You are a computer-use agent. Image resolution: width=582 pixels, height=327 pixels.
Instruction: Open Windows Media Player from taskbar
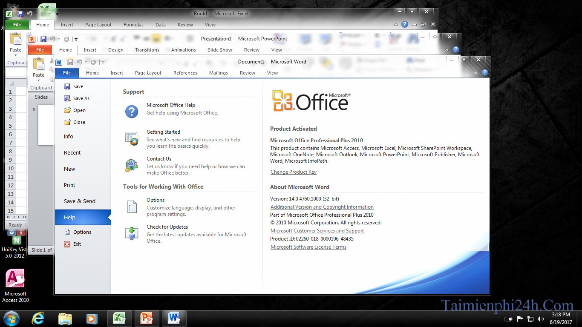(92, 318)
